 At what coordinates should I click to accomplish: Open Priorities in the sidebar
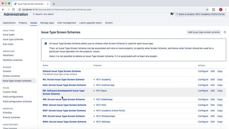tap(7, 113)
